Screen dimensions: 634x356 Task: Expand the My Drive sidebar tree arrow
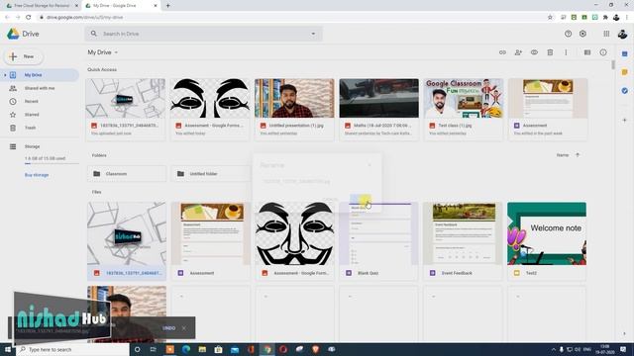pos(5,75)
